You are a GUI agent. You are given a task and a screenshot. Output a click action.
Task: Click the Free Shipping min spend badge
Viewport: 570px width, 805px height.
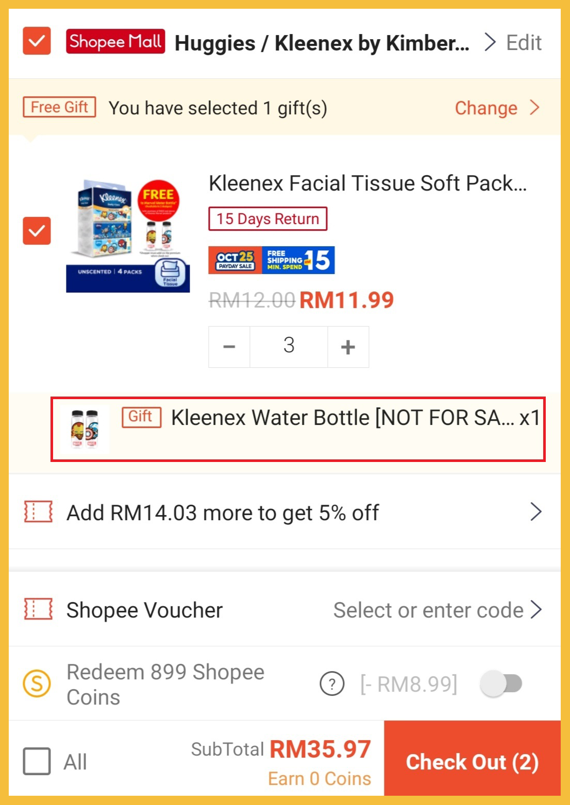(x=298, y=260)
